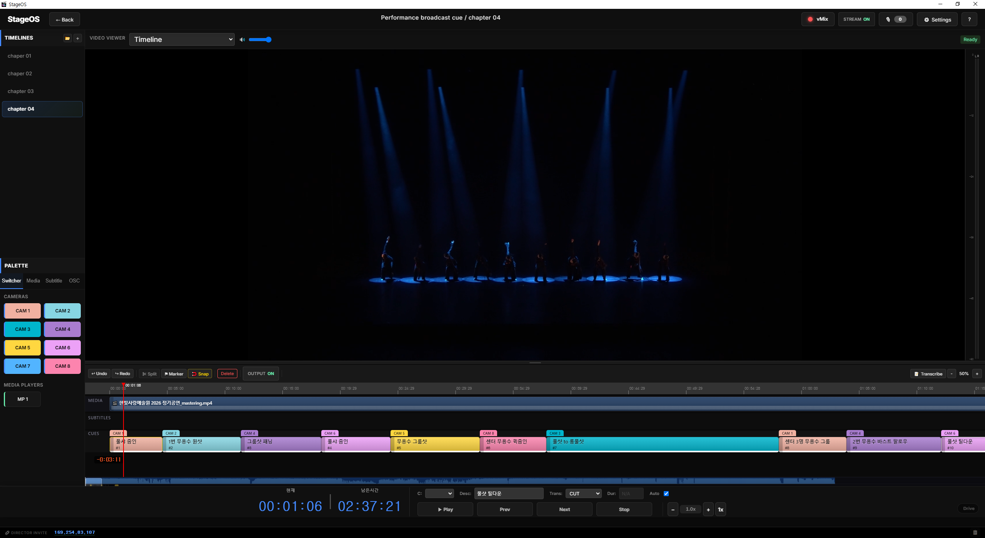Zoom in timeline with plus button
The height and width of the screenshot is (538, 985).
977,374
